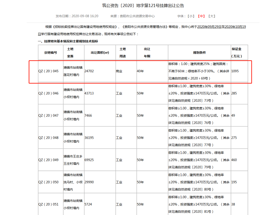Click term 40年 in QZ(20)045 row
The image size is (268, 215).
click(140, 71)
